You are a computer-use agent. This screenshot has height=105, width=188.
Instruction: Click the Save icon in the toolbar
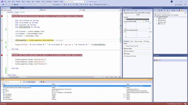[15, 5]
